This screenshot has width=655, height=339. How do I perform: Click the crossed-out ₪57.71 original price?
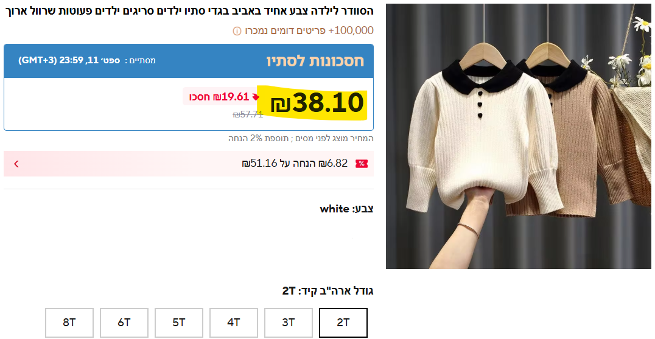click(x=248, y=114)
